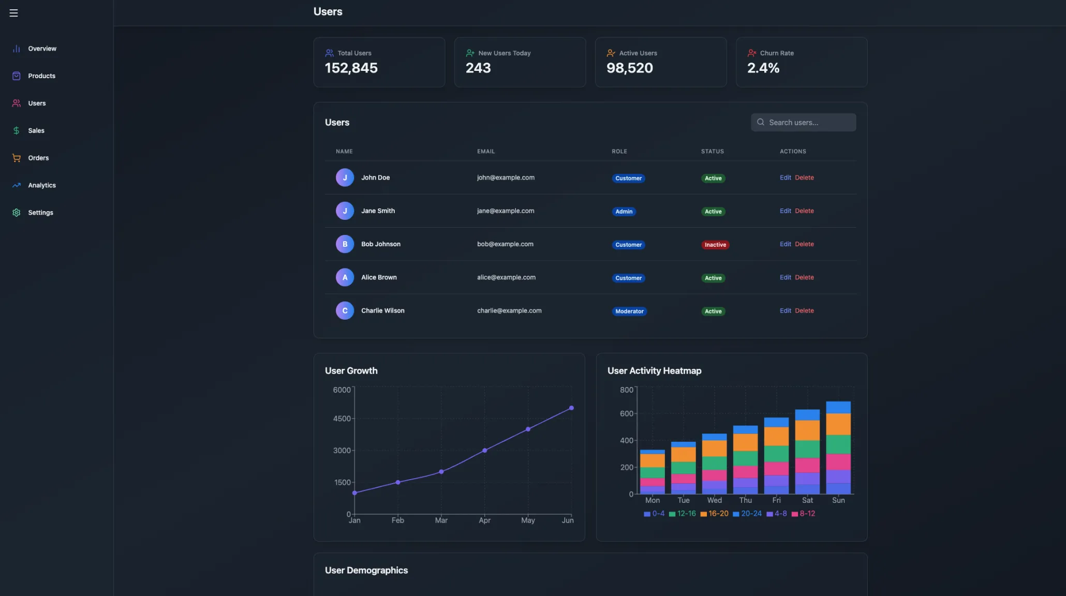Click Bob Johnson's Inactive status badge
The height and width of the screenshot is (596, 1066).
tap(715, 245)
